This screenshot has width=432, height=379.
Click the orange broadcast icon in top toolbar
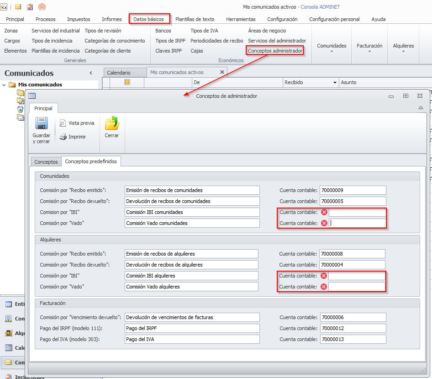[42, 7]
